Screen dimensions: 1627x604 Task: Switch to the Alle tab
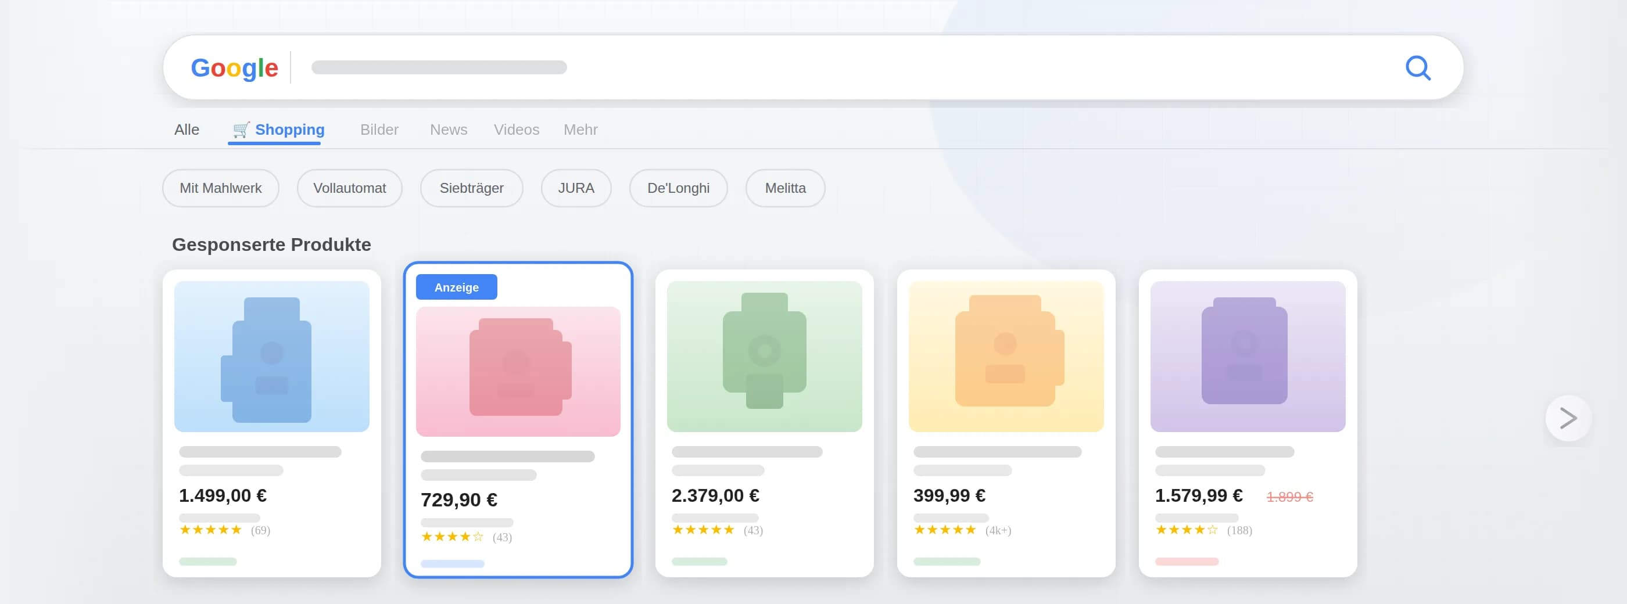[x=187, y=130]
